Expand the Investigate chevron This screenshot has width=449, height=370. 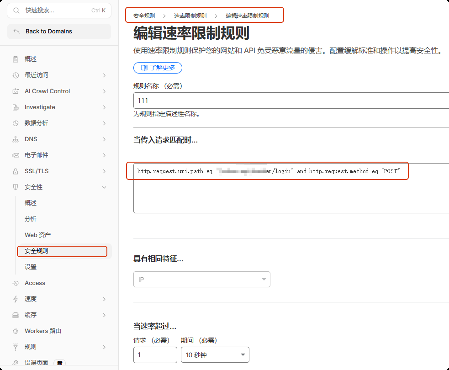[x=104, y=107]
